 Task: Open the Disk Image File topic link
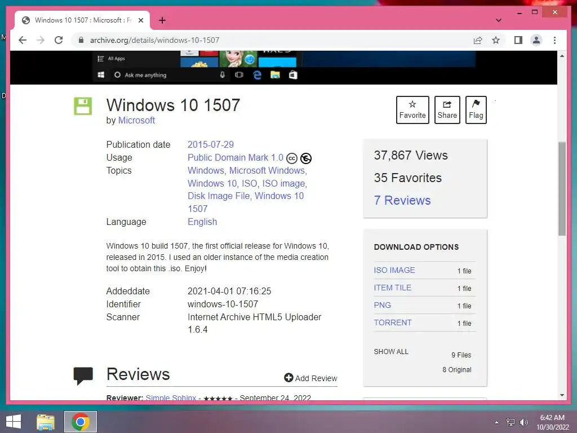pos(219,196)
